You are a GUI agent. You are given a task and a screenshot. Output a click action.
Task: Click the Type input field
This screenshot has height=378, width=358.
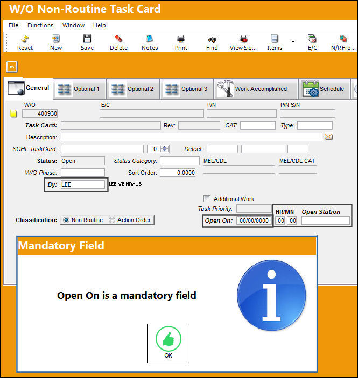click(315, 125)
